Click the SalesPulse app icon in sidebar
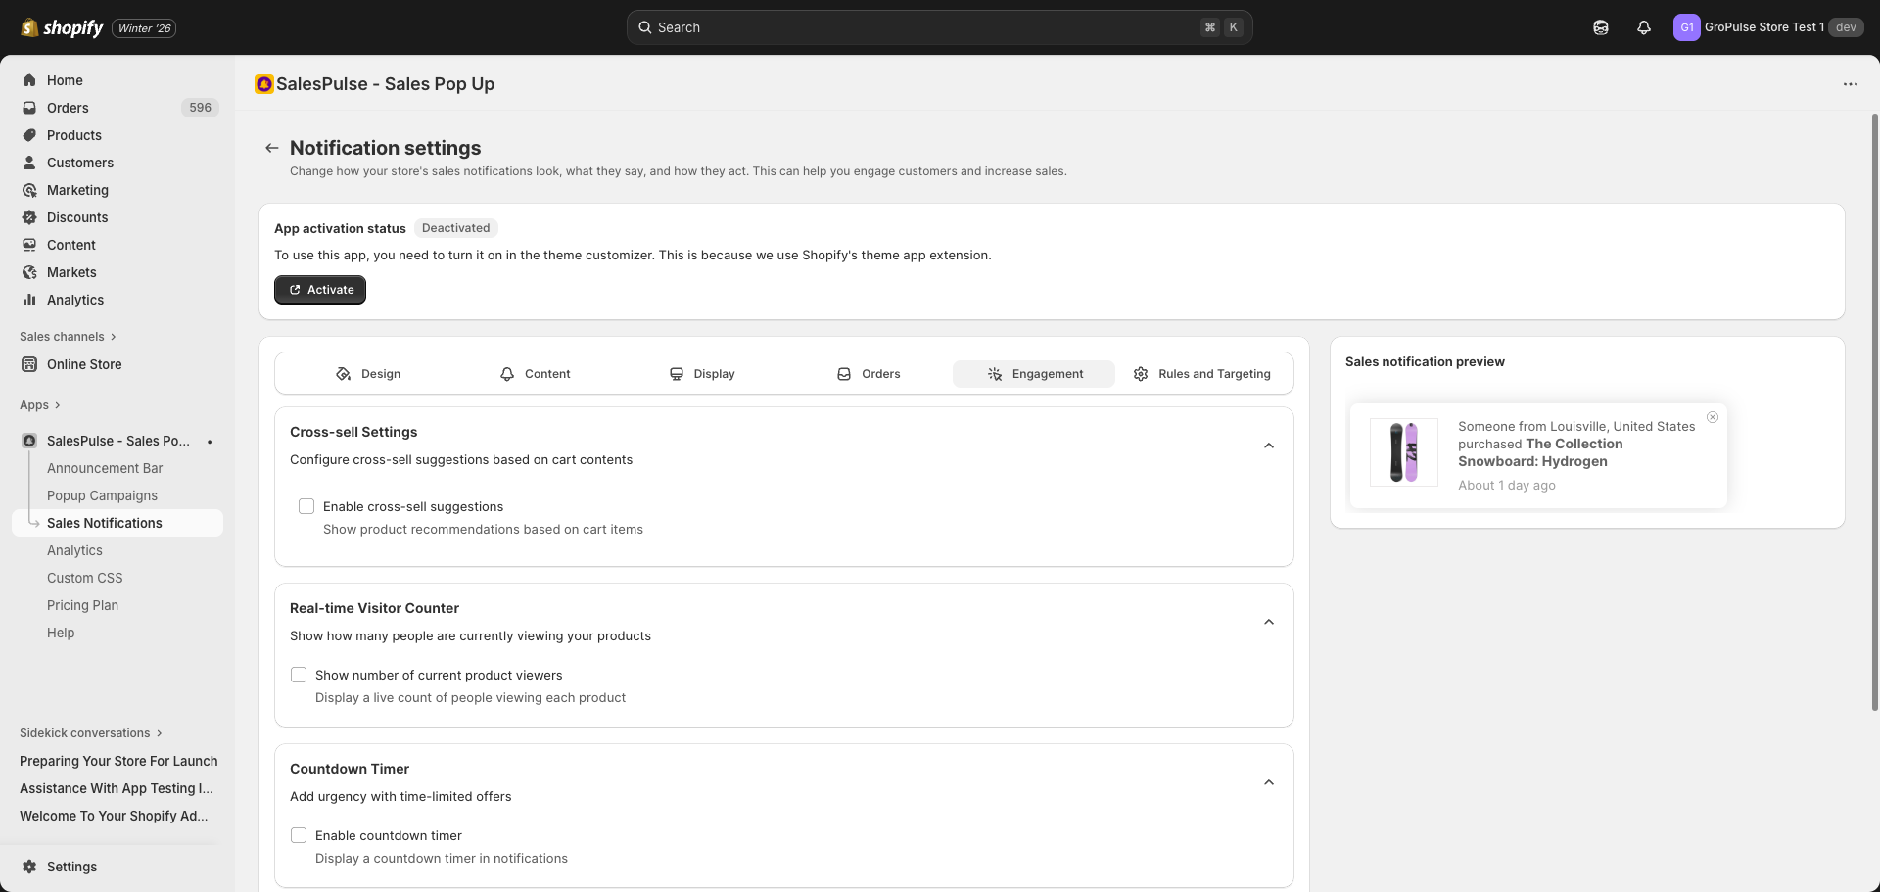 29,441
